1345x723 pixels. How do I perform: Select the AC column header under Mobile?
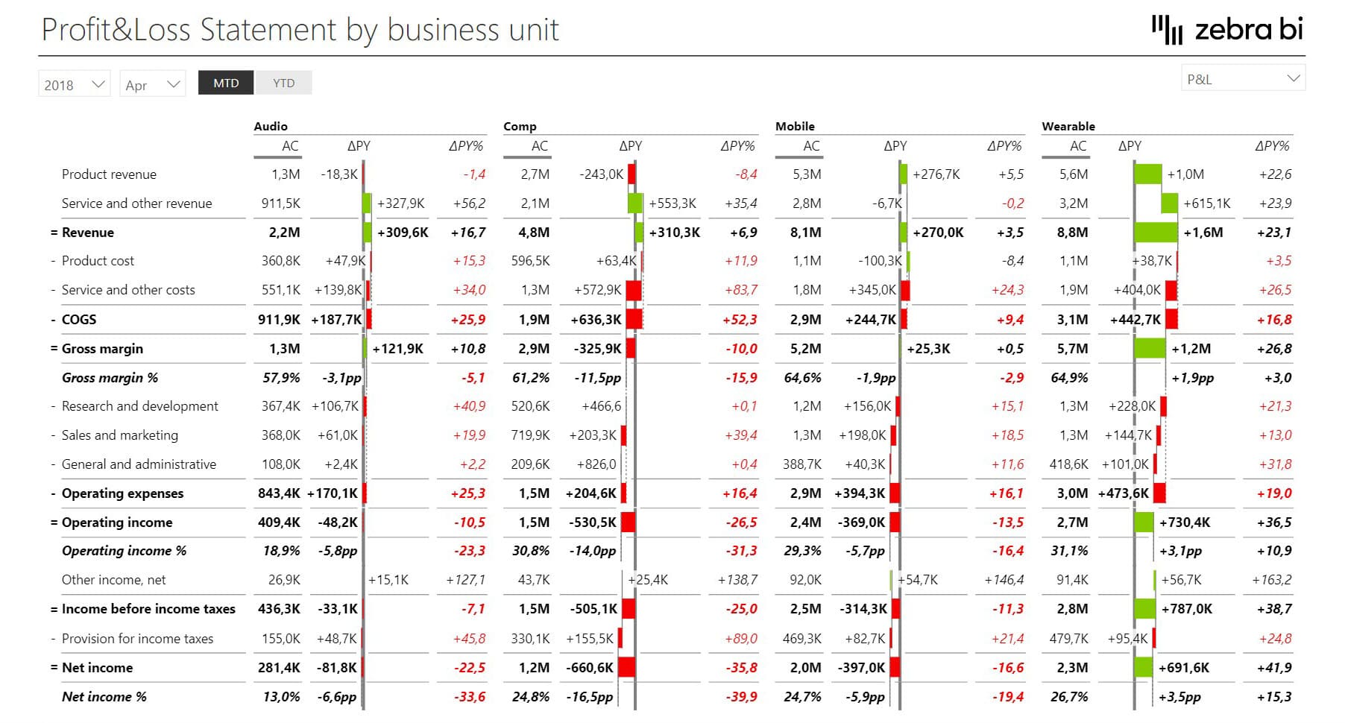coord(813,146)
